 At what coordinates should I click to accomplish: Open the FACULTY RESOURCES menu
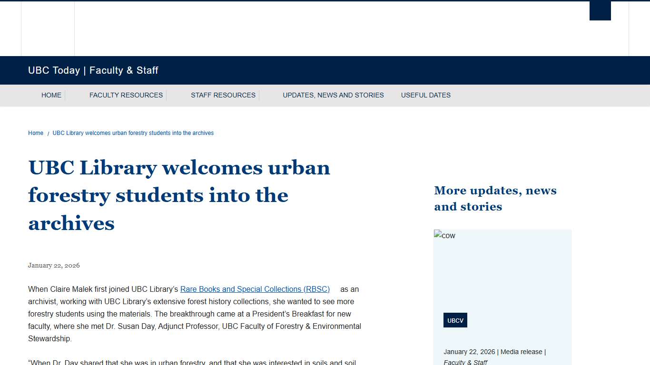pos(126,95)
